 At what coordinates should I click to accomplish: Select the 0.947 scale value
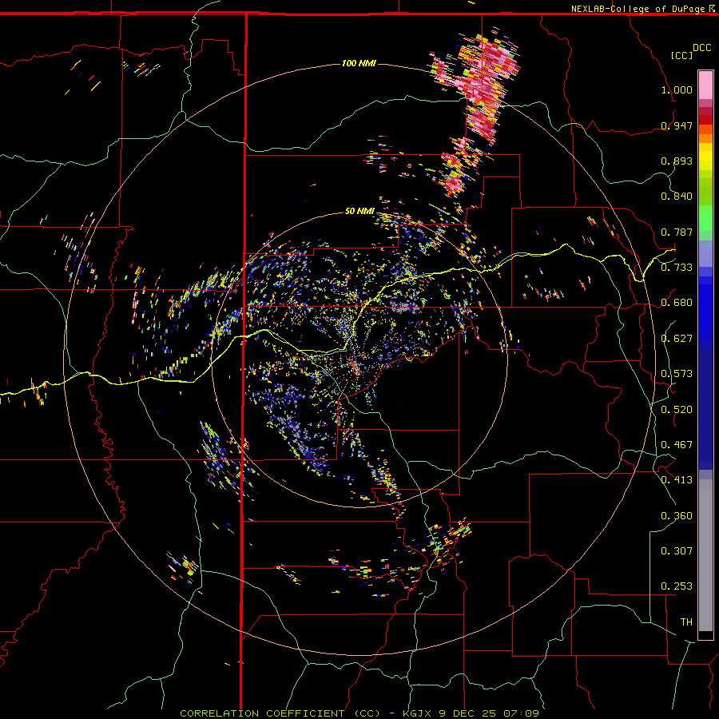pos(677,125)
